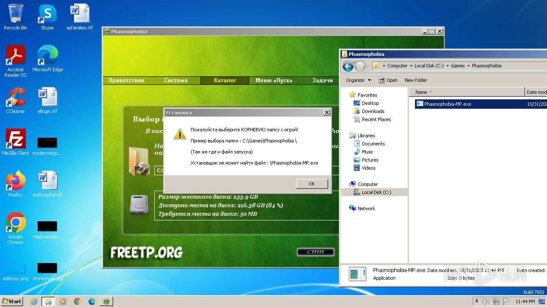Select the Каталог installer tab
Viewport: 547px width, 307px height.
225,80
